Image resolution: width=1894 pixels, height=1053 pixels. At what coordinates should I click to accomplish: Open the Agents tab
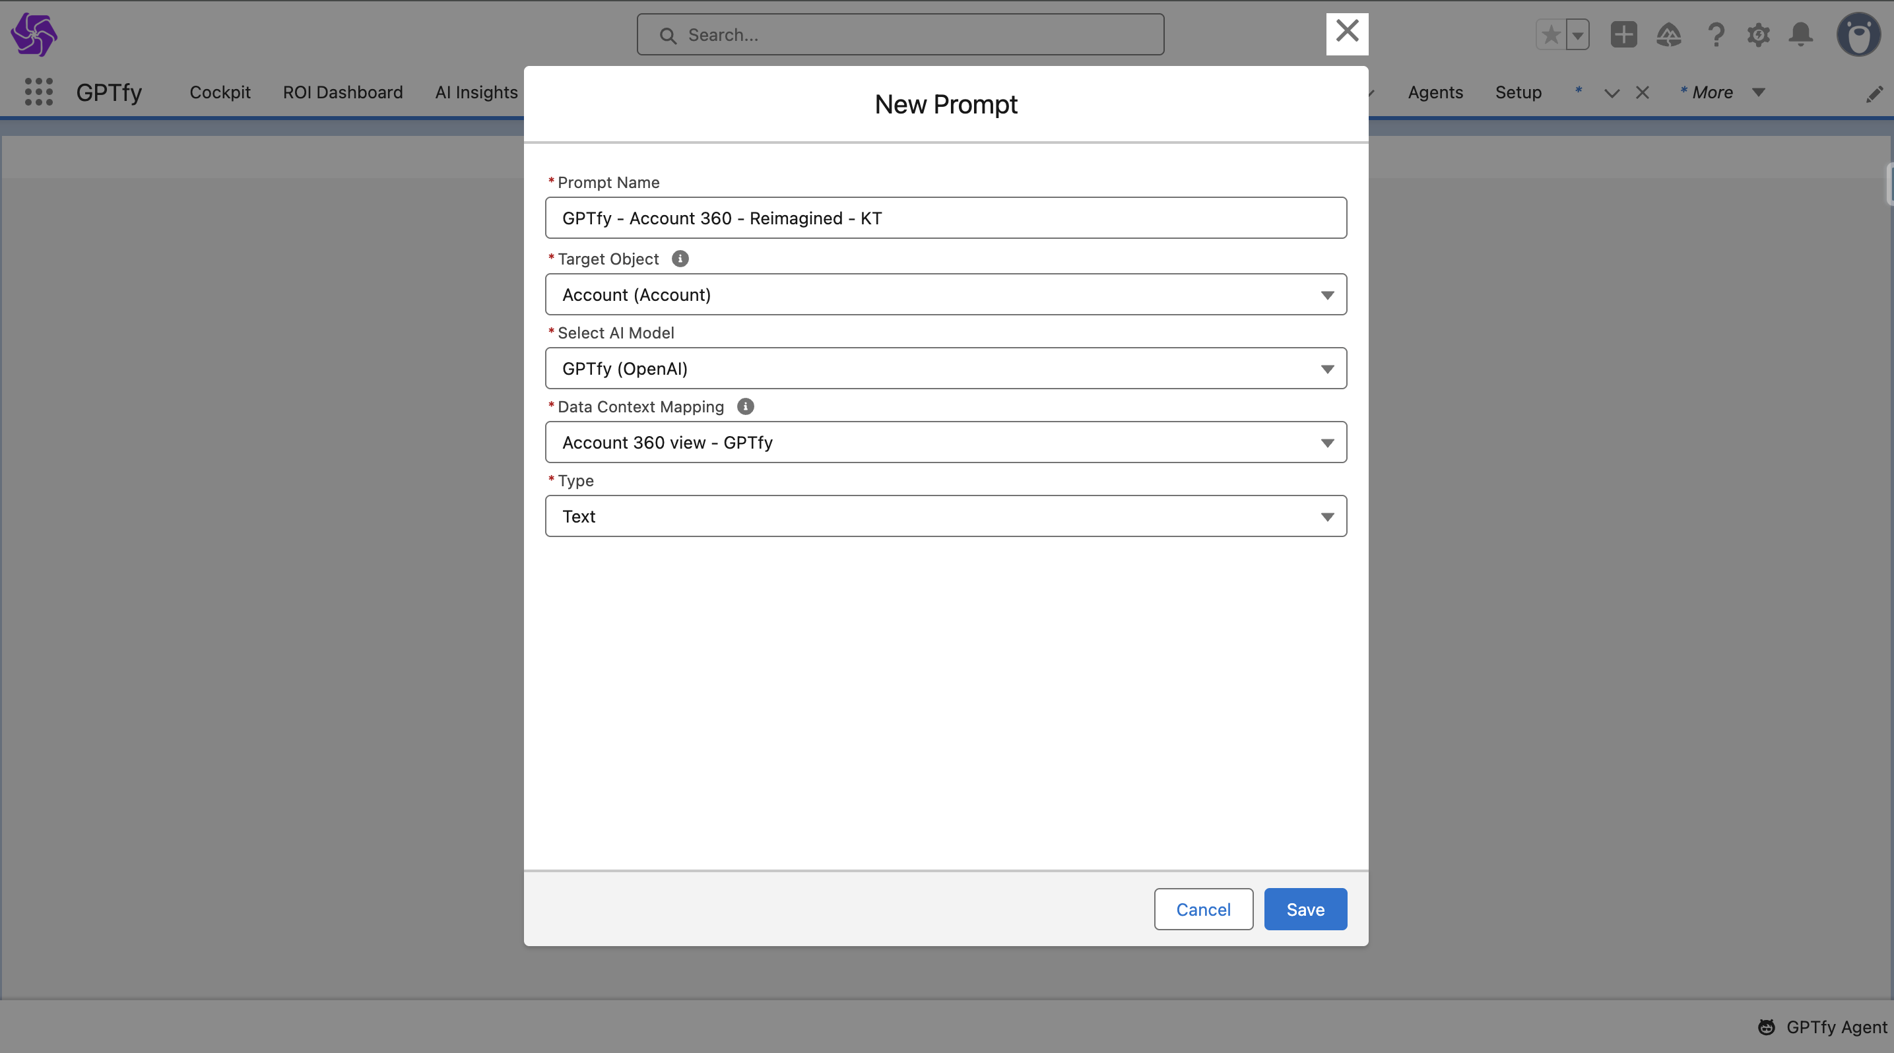(1435, 92)
